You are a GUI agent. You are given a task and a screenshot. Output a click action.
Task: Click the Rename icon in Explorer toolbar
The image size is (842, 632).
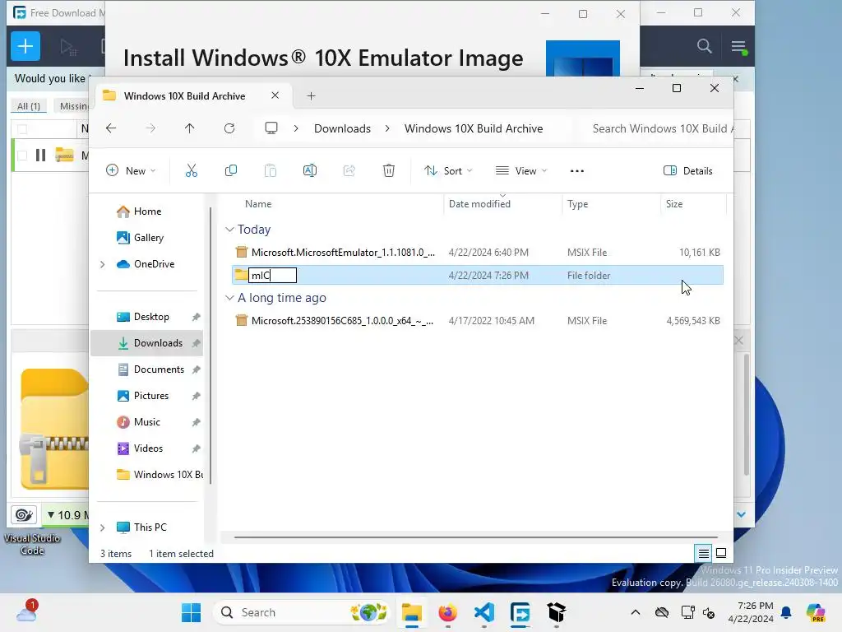310,171
